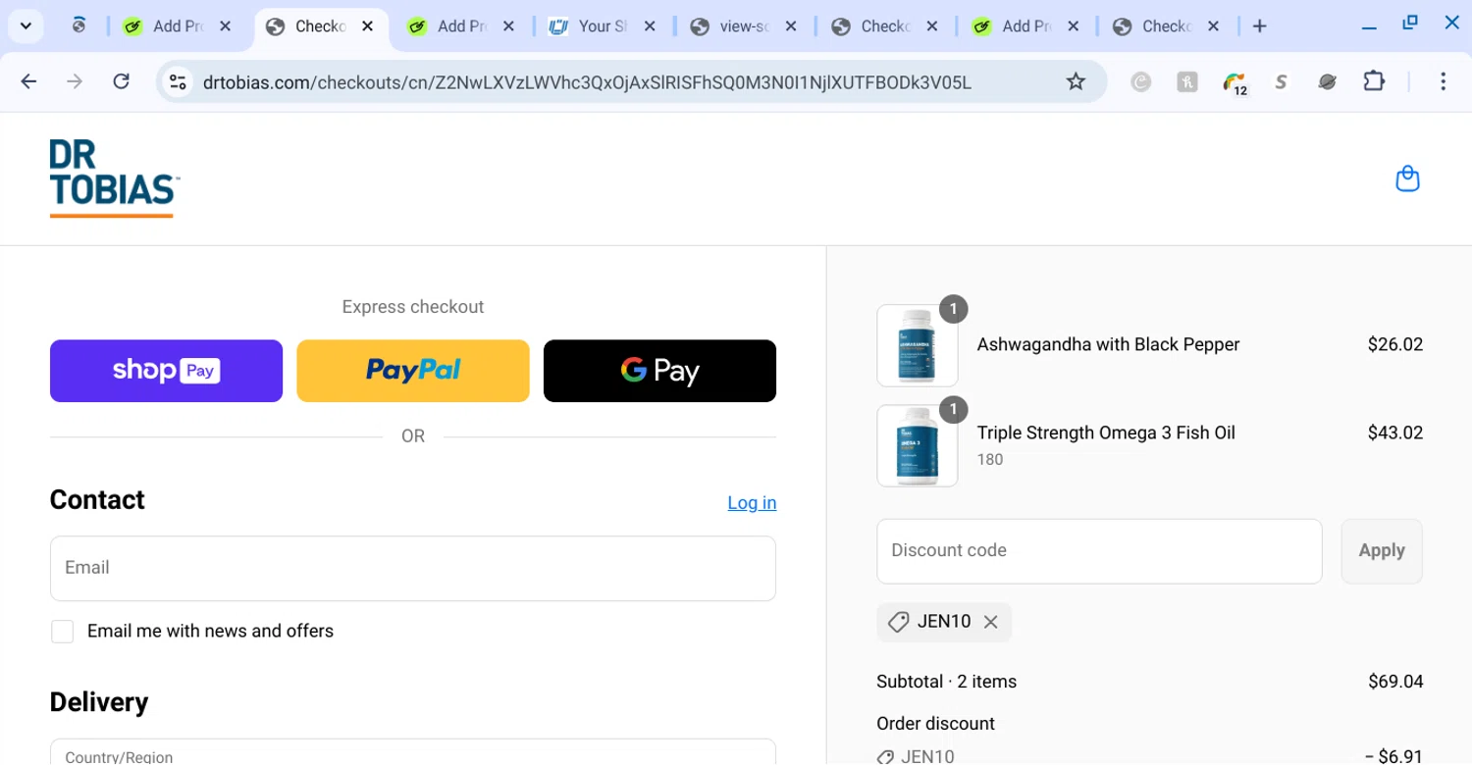Click Triple Strength Omega 3 Fish Oil name

pos(1106,433)
